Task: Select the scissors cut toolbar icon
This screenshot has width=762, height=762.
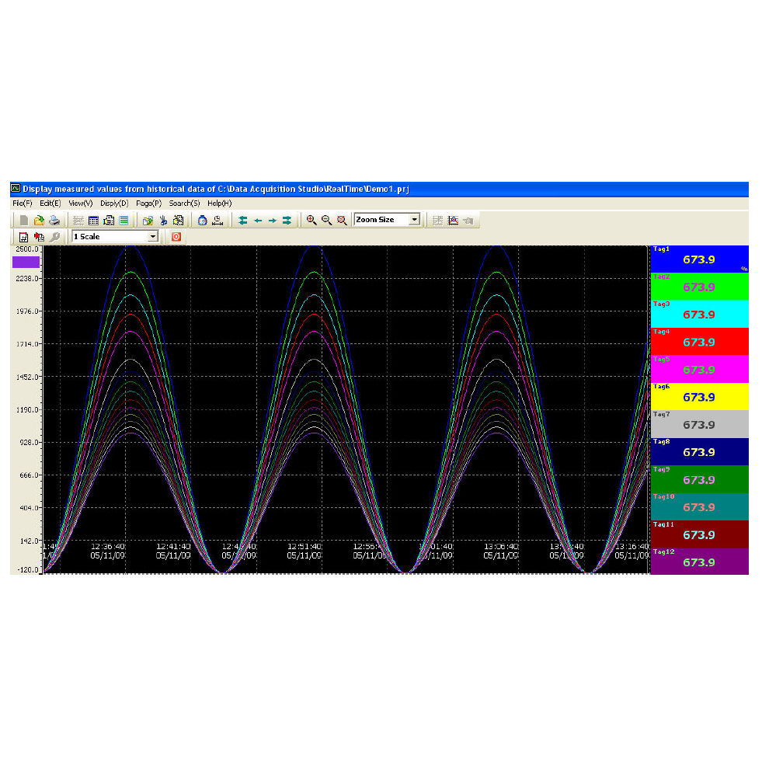Action: pos(164,220)
